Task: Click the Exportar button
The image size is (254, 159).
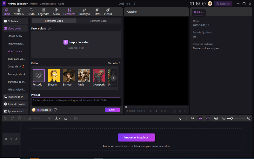Action: point(223,3)
